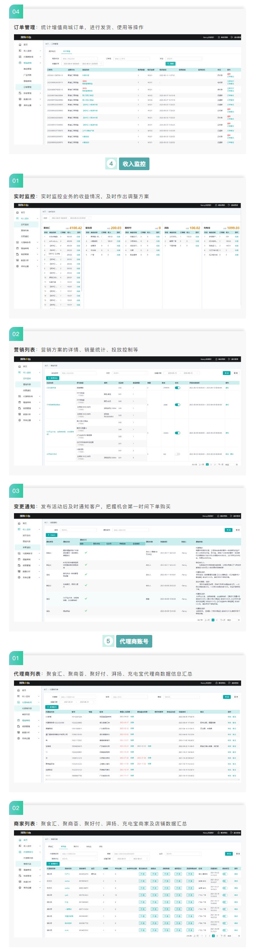Click 收入监控 icon in 订单管理 screen sidebar

(x=20, y=51)
